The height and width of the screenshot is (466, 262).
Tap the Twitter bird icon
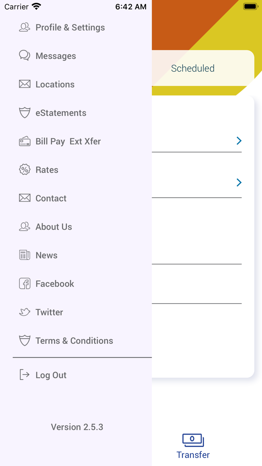[25, 312]
